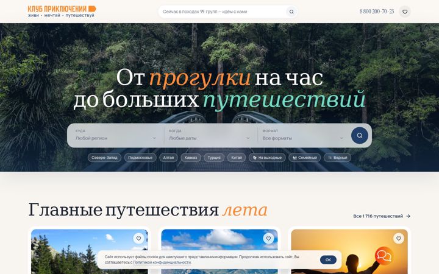
Task: Open the middle trip card photo with clouds
Action: pos(220,251)
